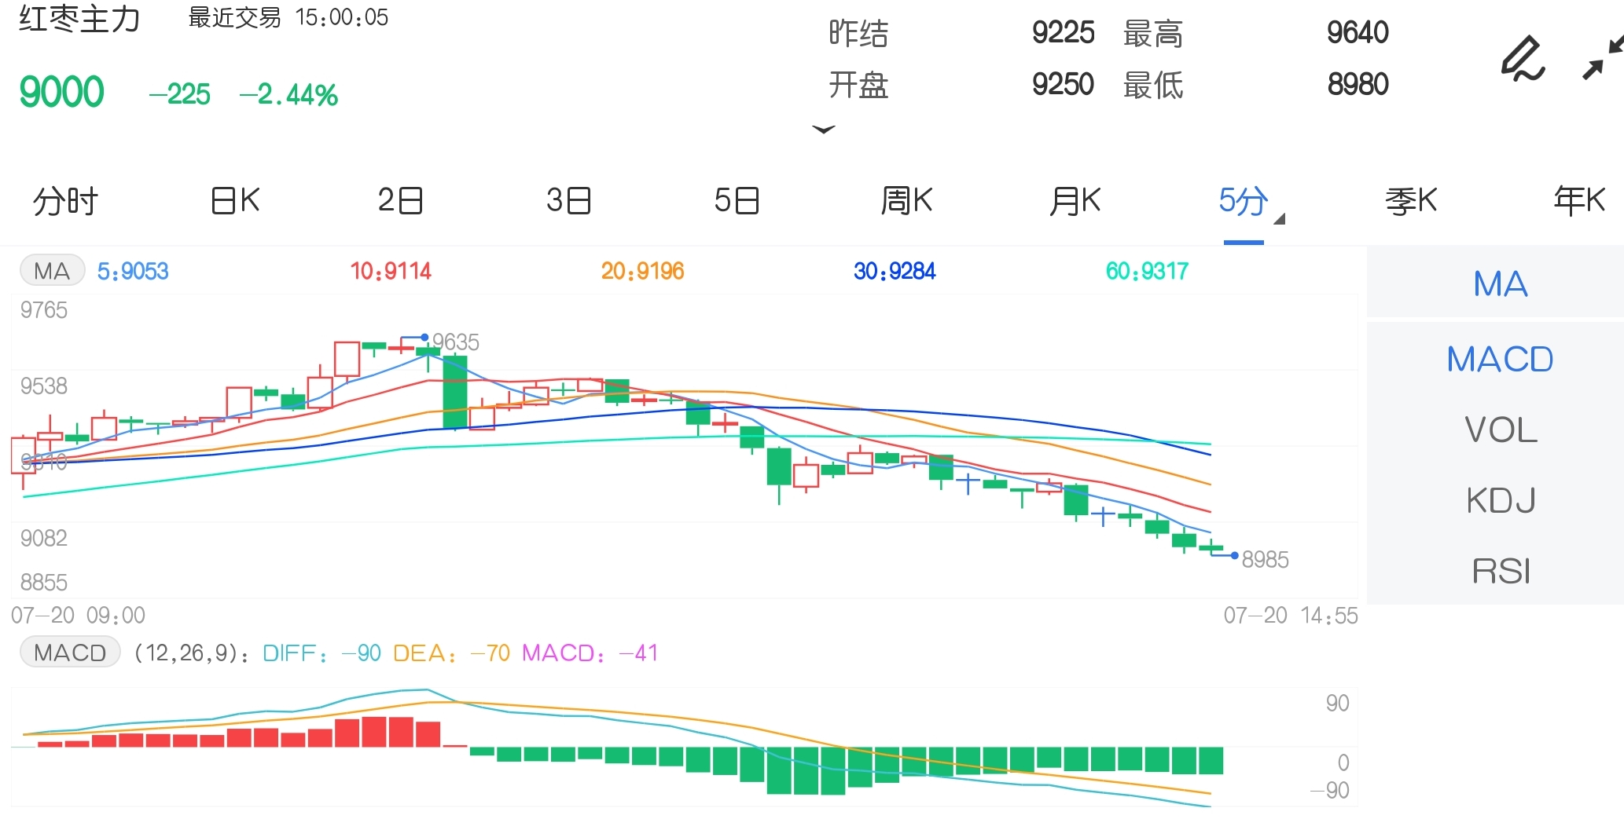Screen dimensions: 1624x819
Task: Click the MA 20:9196 value
Action: [x=642, y=272]
